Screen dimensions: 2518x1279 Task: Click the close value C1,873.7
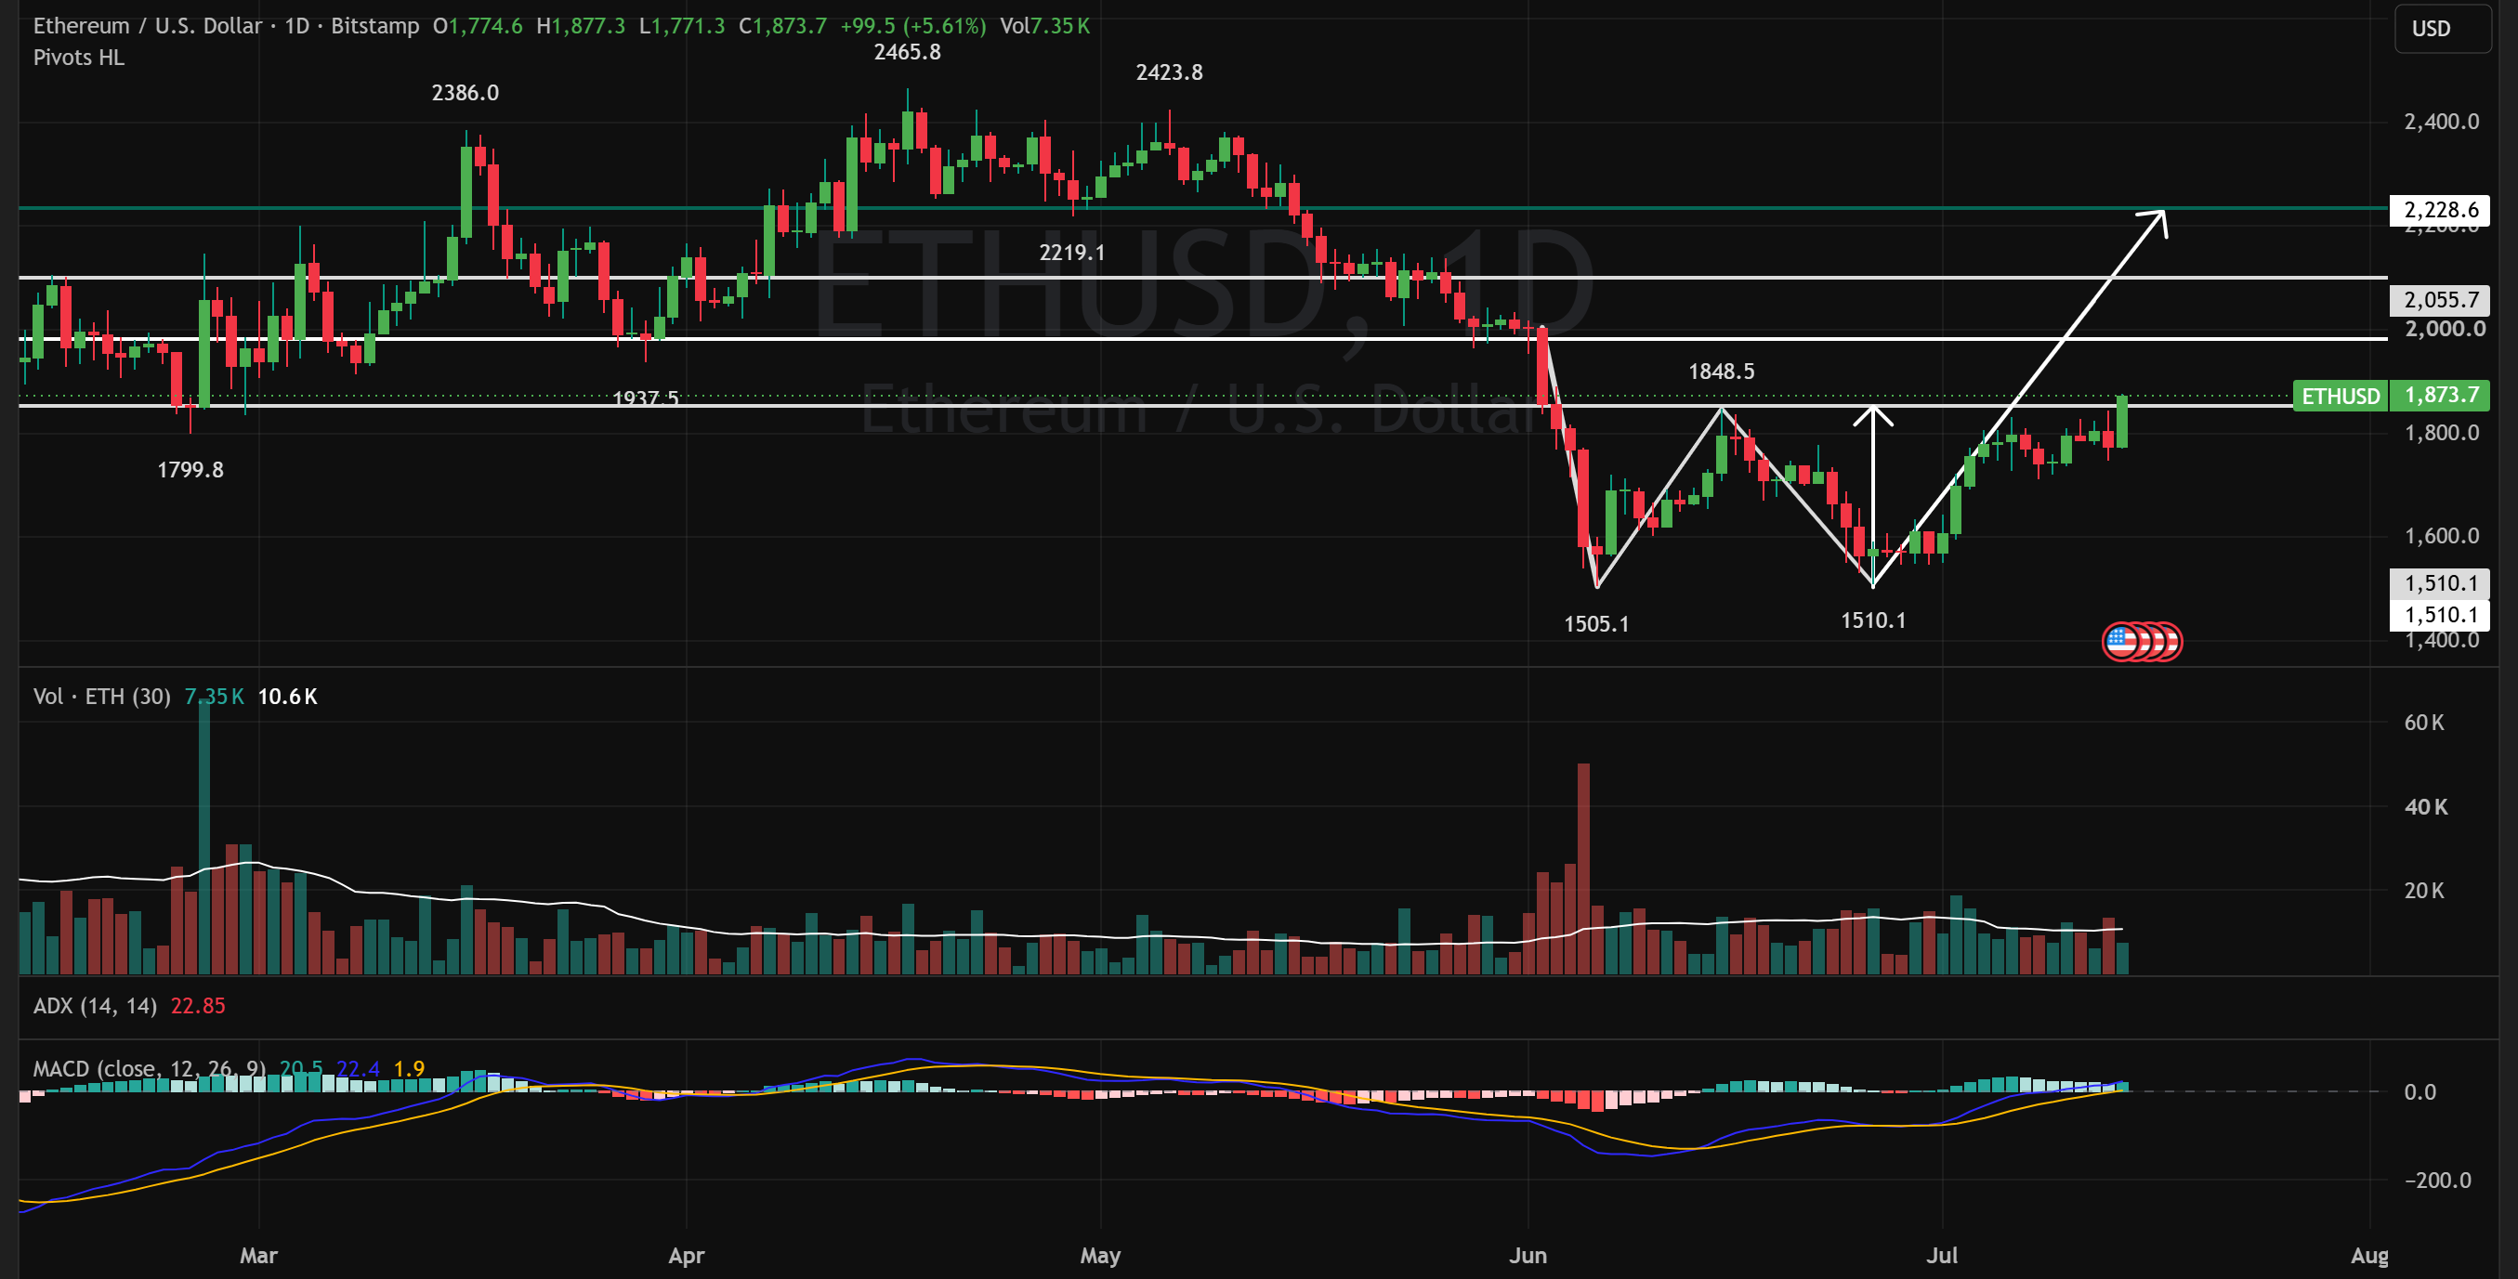(x=783, y=25)
